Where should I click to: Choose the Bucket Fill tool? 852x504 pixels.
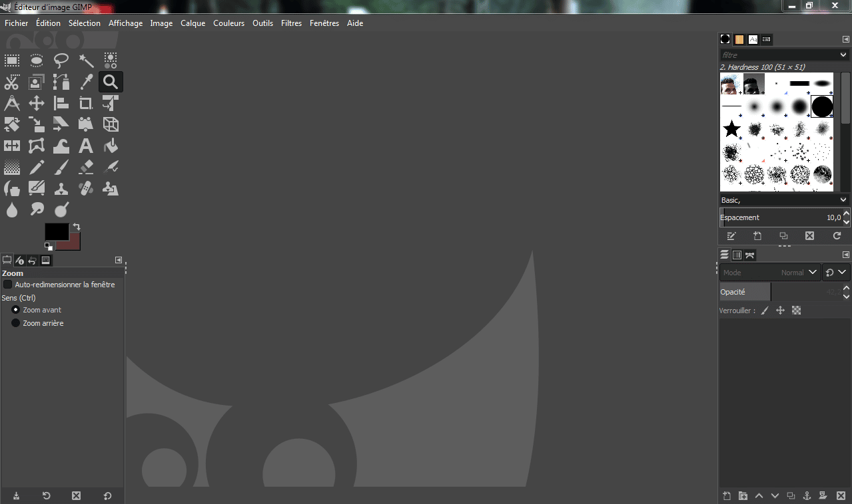tap(111, 146)
